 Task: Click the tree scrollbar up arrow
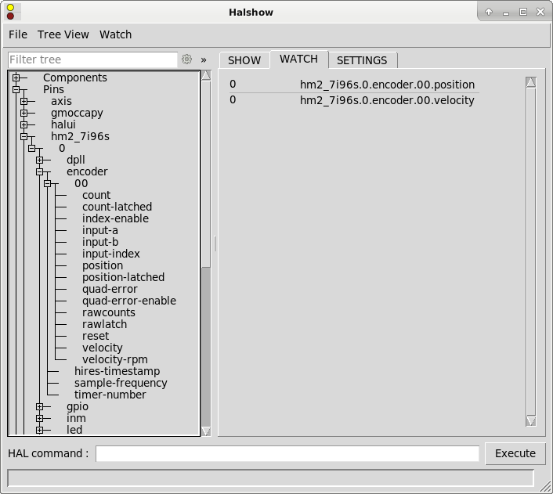(x=206, y=76)
